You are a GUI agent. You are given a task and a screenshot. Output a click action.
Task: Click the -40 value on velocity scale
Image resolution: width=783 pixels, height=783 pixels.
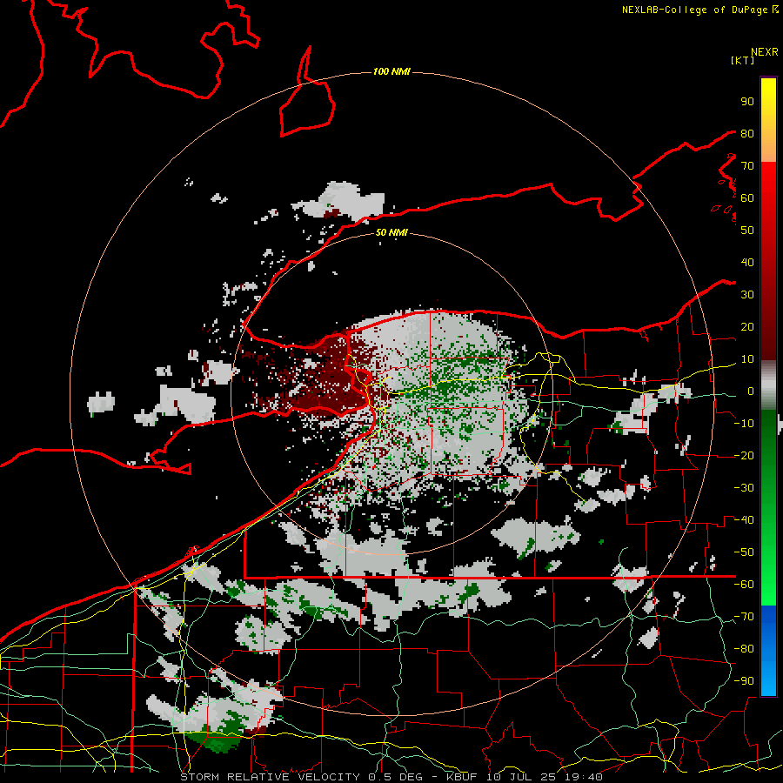point(744,520)
